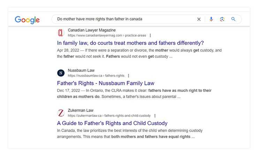Open options menu for Canadian Lawyer result
Viewport: 258px width, 156px height.
[150, 35]
